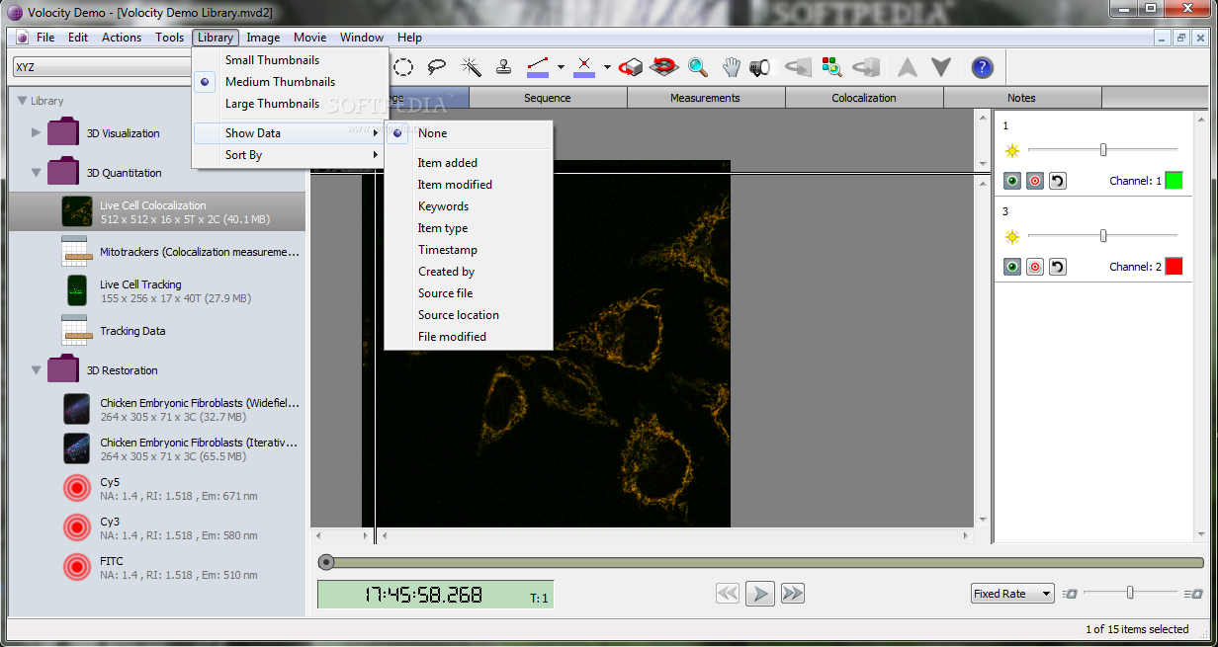The height and width of the screenshot is (647, 1218).
Task: Click the colored squares magnifier icon
Action: coord(831,67)
